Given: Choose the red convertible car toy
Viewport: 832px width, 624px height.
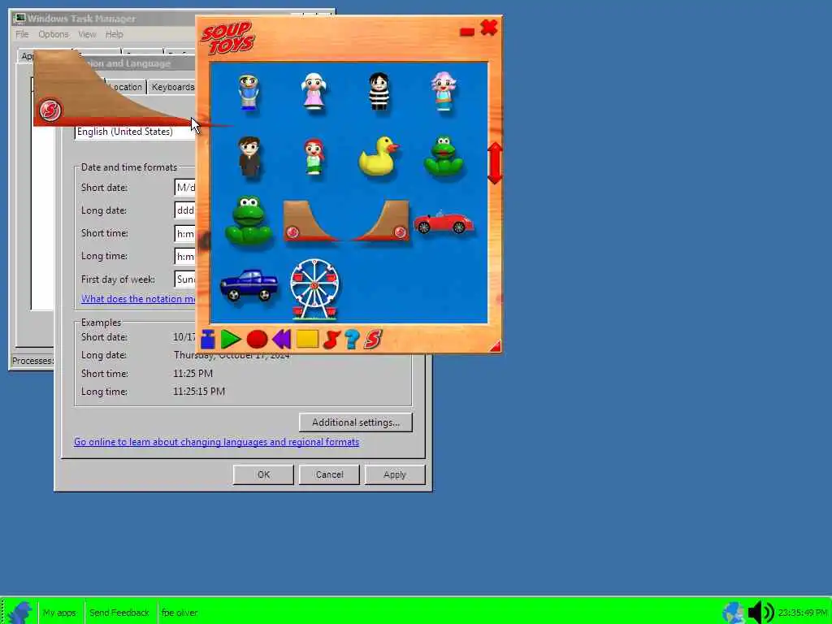Looking at the screenshot, I should coord(444,223).
